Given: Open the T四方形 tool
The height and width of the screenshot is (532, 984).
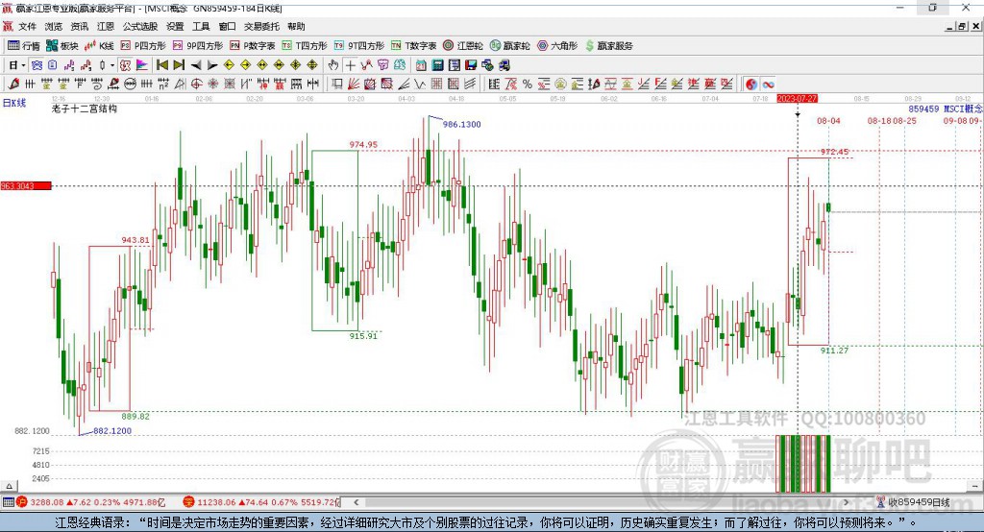Looking at the screenshot, I should click(x=305, y=46).
